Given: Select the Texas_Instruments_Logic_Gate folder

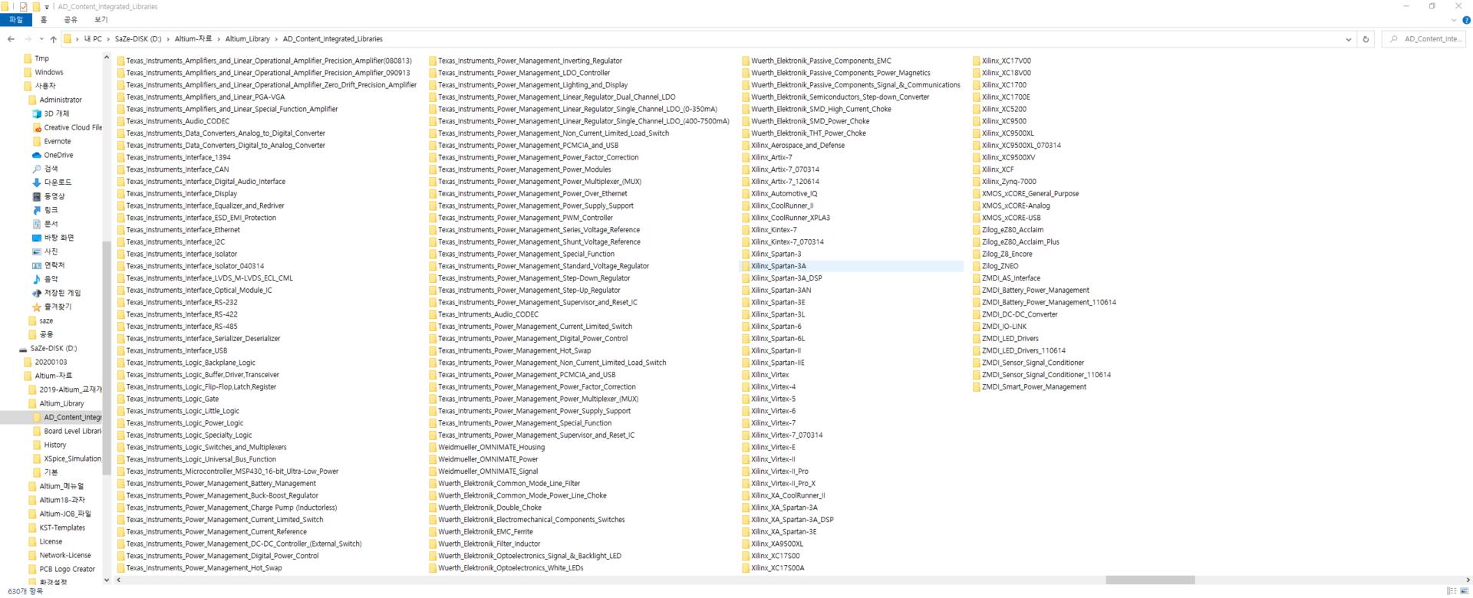Looking at the screenshot, I should pos(168,399).
